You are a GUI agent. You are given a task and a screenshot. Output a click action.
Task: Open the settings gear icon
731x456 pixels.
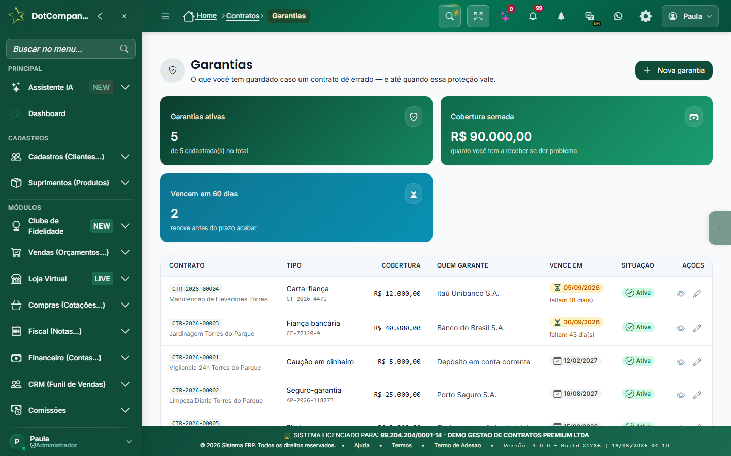(x=646, y=16)
